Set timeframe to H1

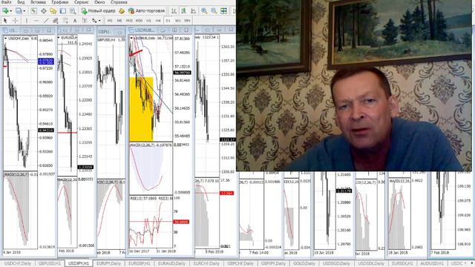point(148,21)
